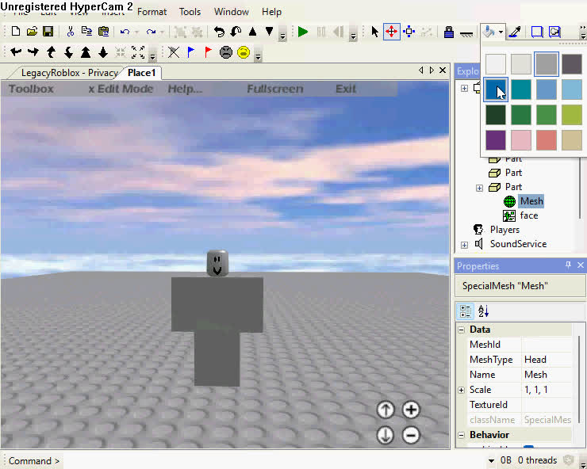Pick the purple color swatch
The width and height of the screenshot is (587, 469).
point(496,140)
